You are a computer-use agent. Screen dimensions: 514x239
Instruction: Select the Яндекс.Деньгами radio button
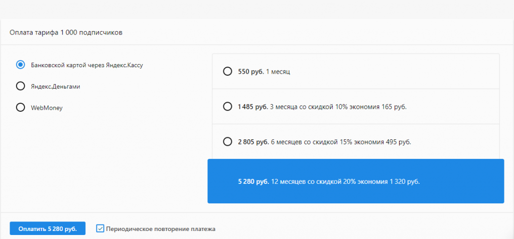(x=21, y=86)
